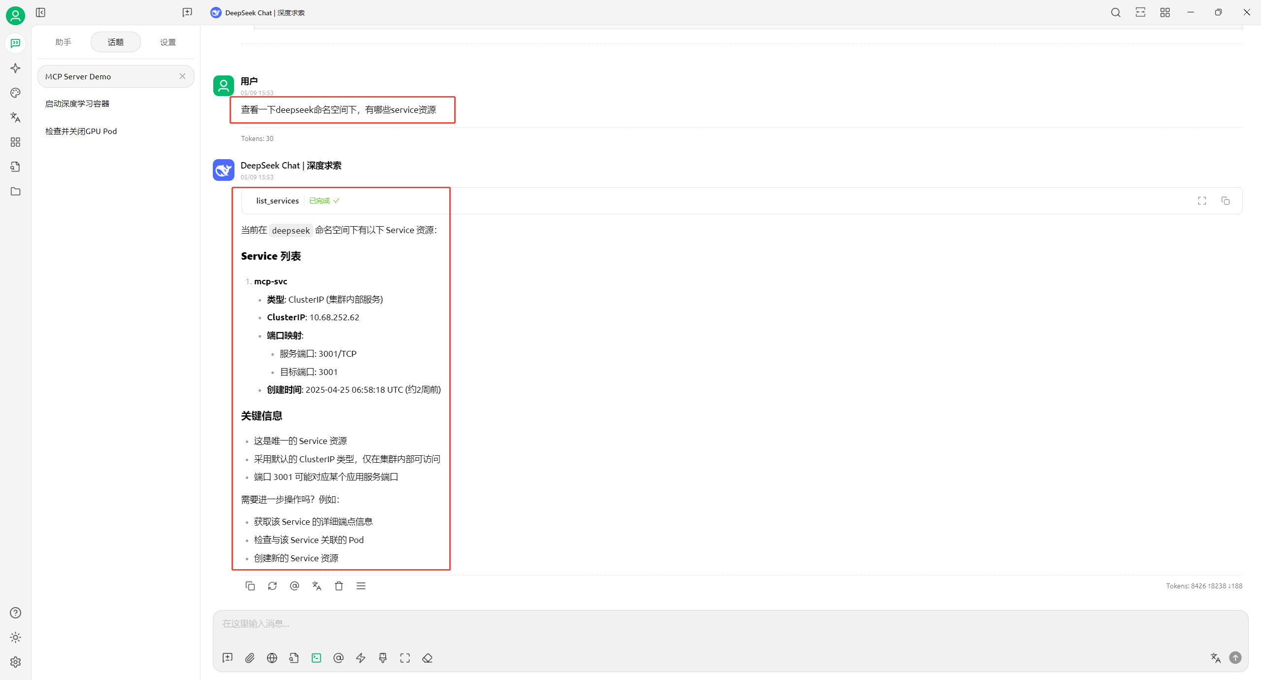Select the ClusterIP 10.68.252.62 text
Screen dimensions: 1261x680
pos(313,317)
